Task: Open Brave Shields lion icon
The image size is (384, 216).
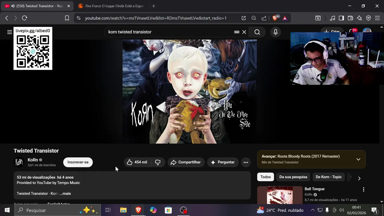Action: tap(275, 18)
